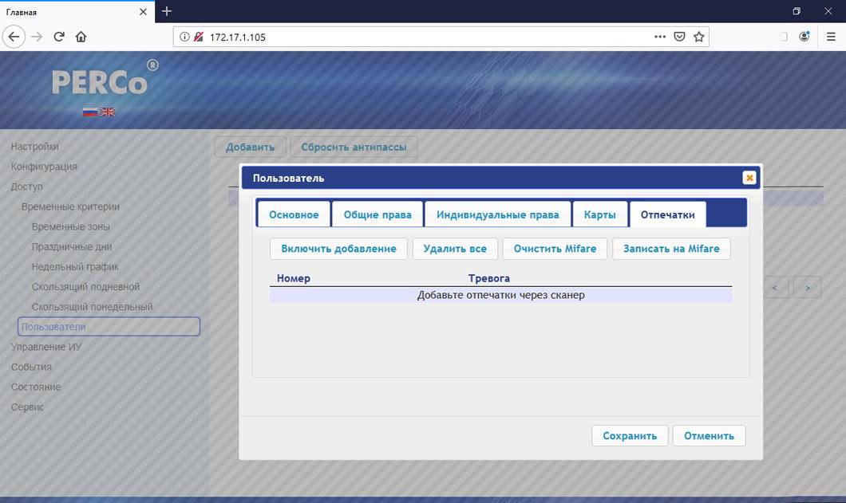Viewport: 846px width, 503px height.
Task: Open Временные критерии in sidebar
Action: tap(70, 206)
